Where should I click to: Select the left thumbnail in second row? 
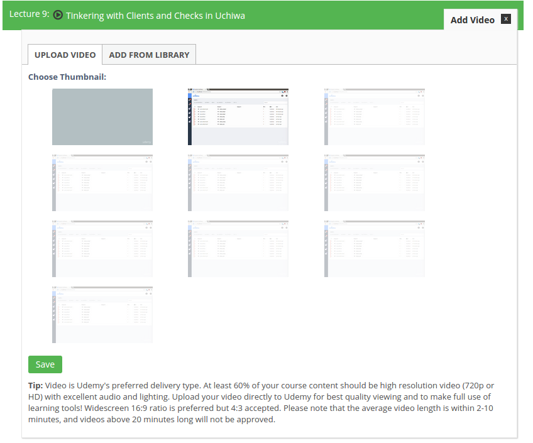[102, 183]
